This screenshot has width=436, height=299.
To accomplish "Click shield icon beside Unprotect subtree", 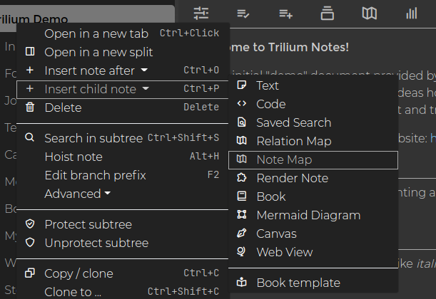I will coord(30,243).
